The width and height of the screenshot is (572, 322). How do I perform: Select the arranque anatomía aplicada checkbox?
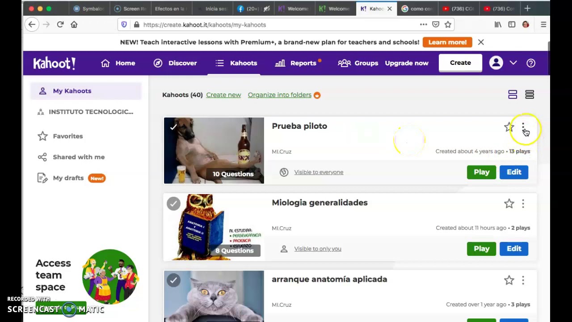tap(173, 280)
